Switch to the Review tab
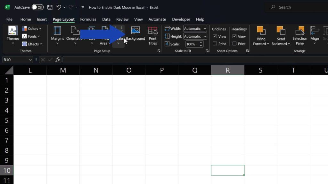Viewport: 328px width, 184px height. pyautogui.click(x=122, y=19)
